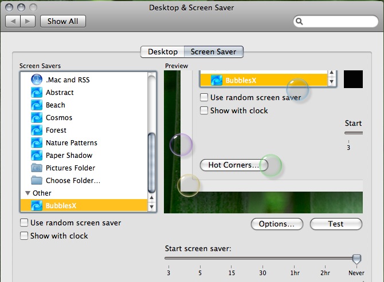Collapse the Other group triangle
This screenshot has width=384, height=282.
pos(28,193)
